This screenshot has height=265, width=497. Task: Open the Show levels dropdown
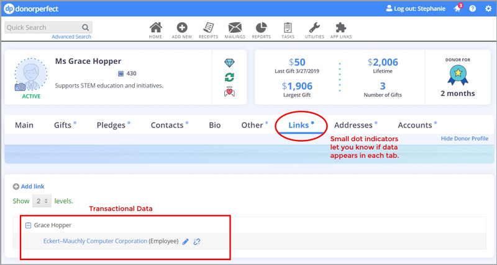click(x=42, y=201)
